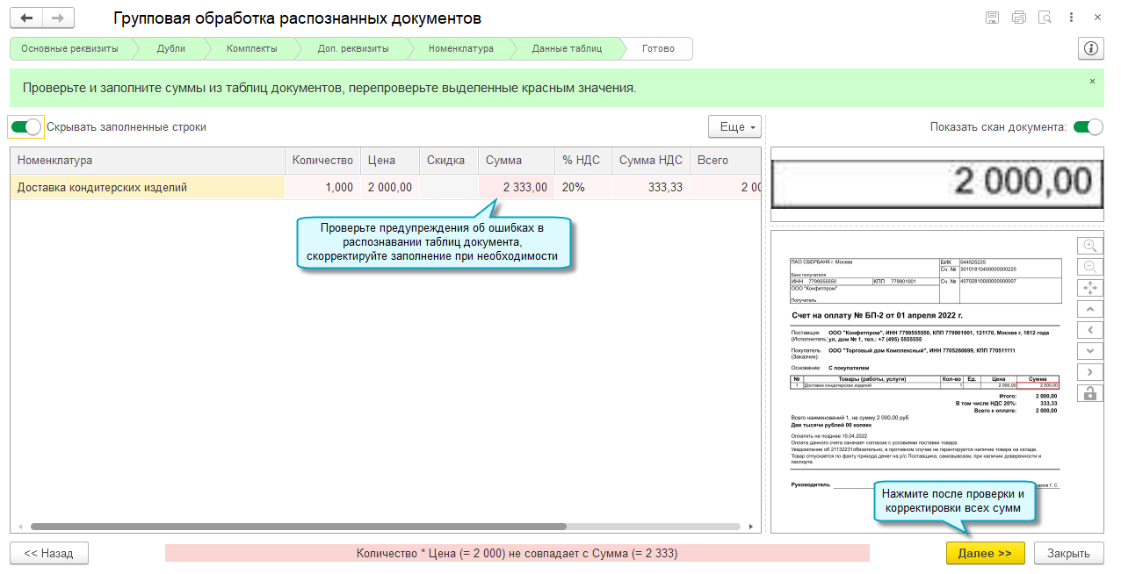Select the quantity cell '1,000'
1121x574 pixels.
pos(322,187)
